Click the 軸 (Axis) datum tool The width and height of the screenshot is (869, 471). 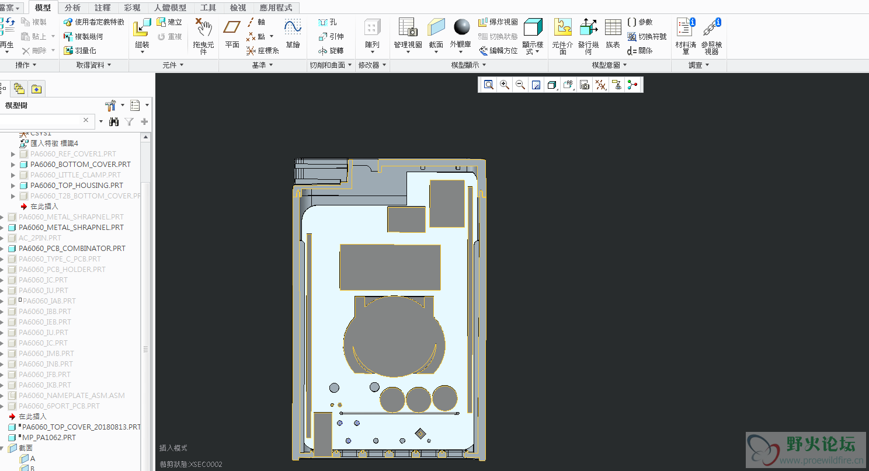256,22
